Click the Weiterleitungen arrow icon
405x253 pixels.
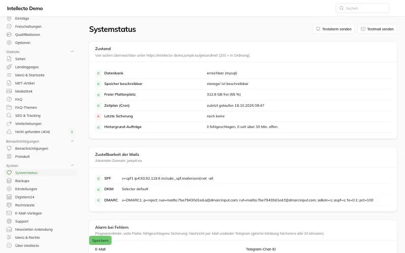click(x=9, y=123)
